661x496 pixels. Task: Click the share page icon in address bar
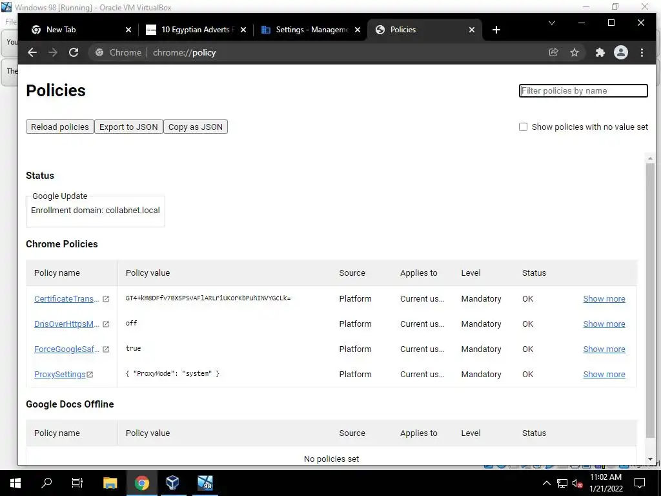click(553, 52)
